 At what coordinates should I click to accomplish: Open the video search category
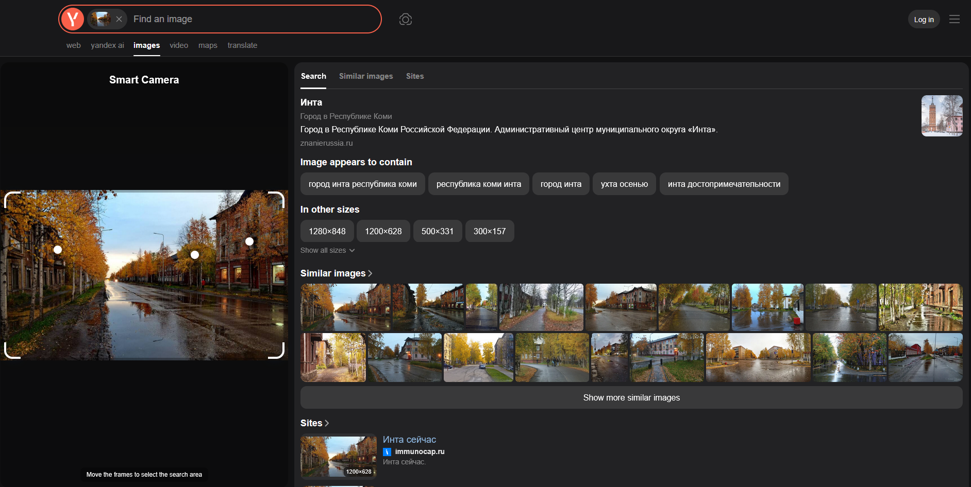point(179,45)
